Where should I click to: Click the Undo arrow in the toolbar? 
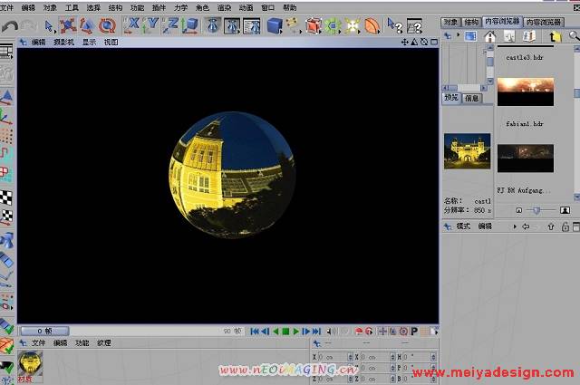[x=10, y=26]
